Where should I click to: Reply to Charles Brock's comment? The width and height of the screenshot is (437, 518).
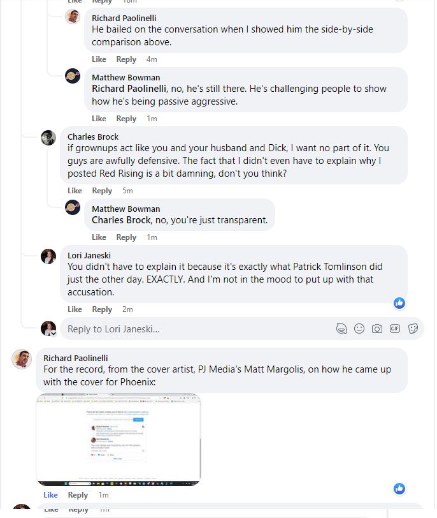pos(102,190)
